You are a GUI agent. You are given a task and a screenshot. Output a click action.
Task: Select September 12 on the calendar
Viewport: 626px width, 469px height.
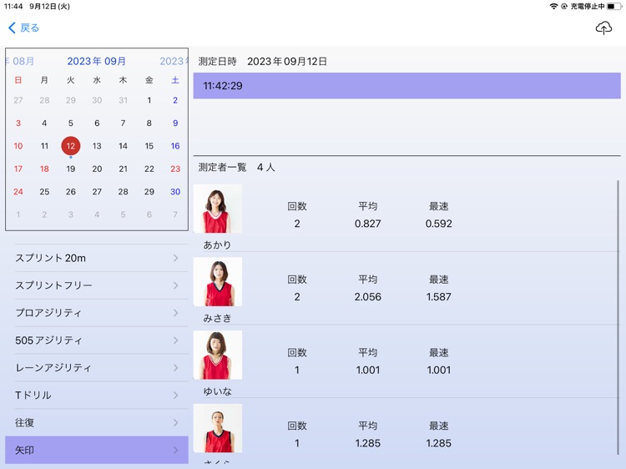tap(71, 146)
